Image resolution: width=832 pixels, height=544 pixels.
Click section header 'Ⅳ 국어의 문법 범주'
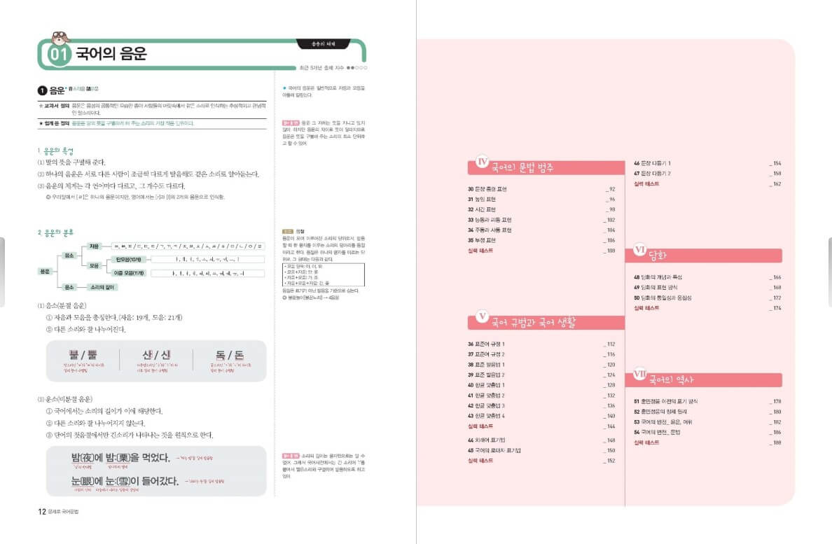(x=546, y=167)
